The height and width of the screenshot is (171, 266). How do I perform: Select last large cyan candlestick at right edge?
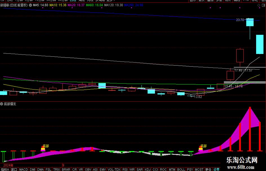pos(260,44)
